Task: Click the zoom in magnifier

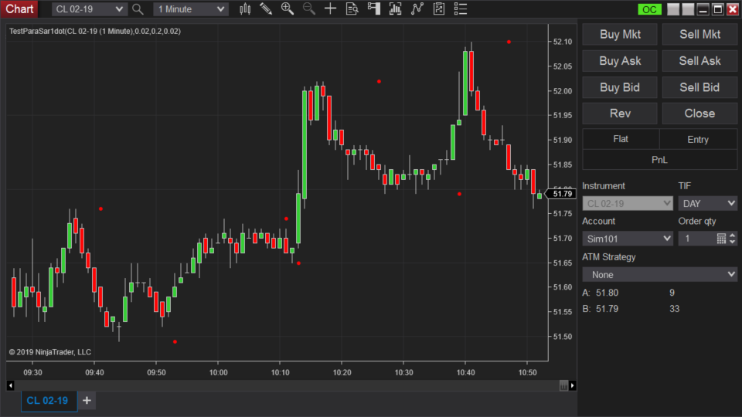Action: click(288, 9)
